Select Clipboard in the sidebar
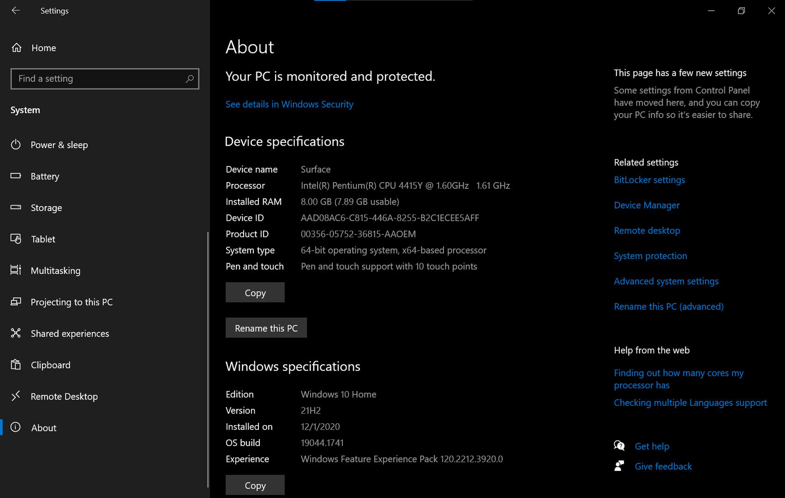This screenshot has width=785, height=498. coord(50,365)
